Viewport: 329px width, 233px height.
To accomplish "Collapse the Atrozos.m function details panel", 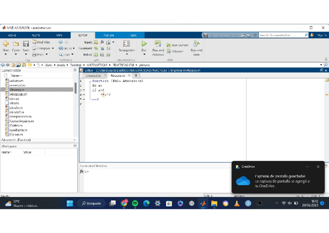I will 74,140.
